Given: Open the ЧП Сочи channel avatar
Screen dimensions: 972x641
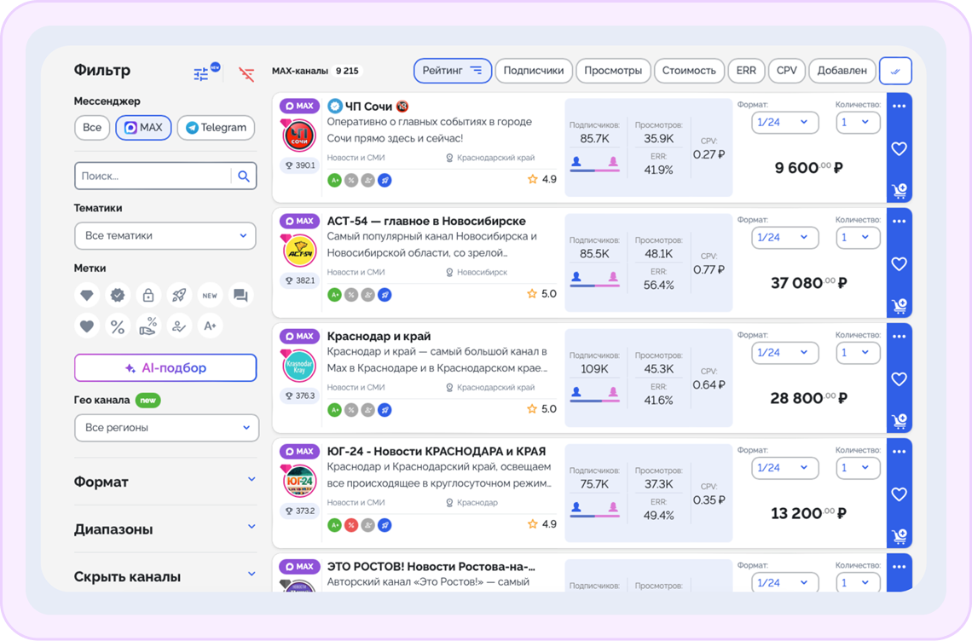Looking at the screenshot, I should (x=299, y=136).
